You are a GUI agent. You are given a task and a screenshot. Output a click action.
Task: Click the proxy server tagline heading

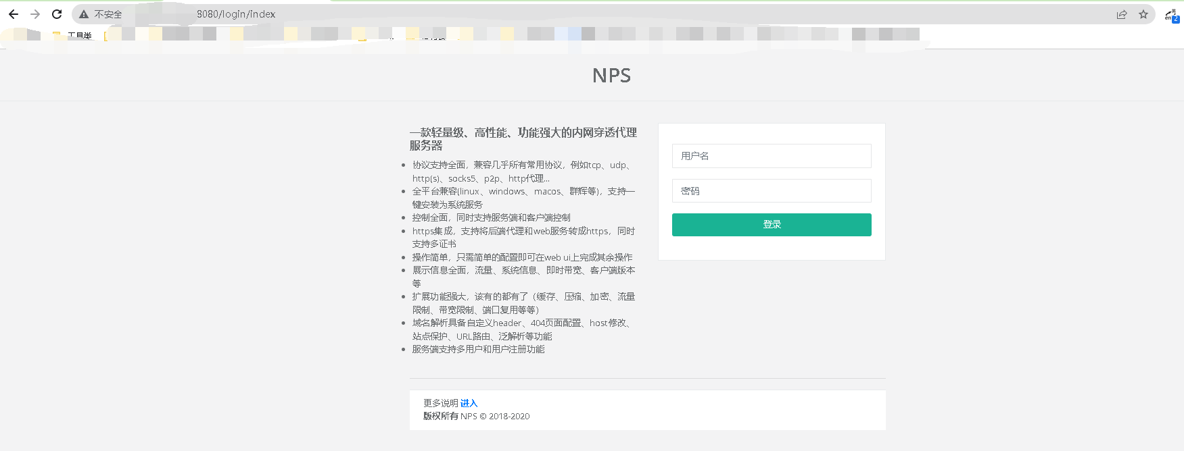[523, 138]
